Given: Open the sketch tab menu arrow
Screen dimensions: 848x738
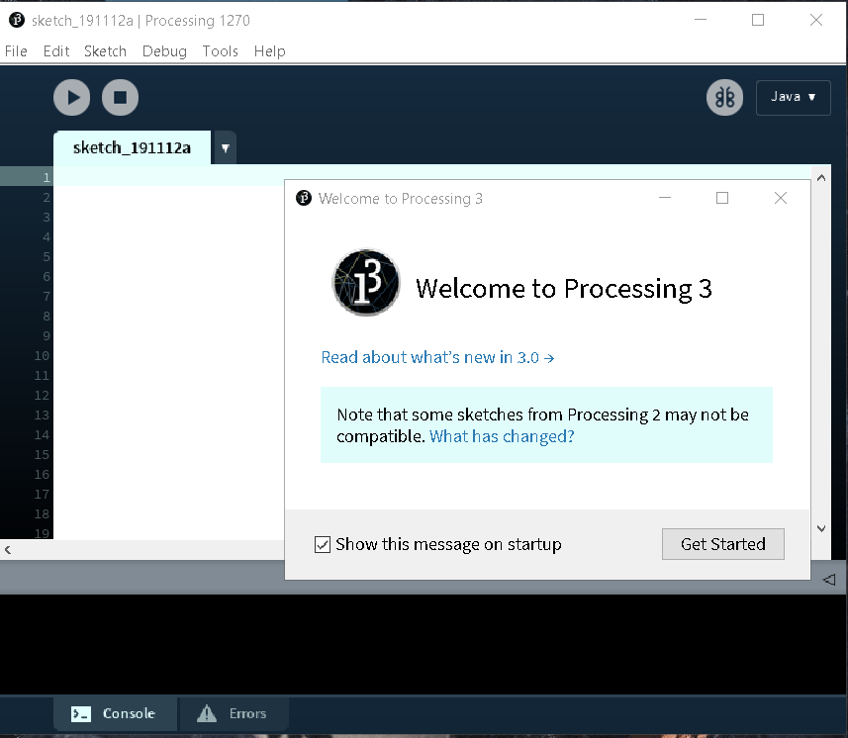Looking at the screenshot, I should [225, 146].
